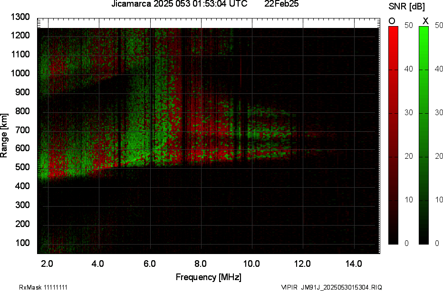Click the 40 dB label on red colorbar

[408, 69]
